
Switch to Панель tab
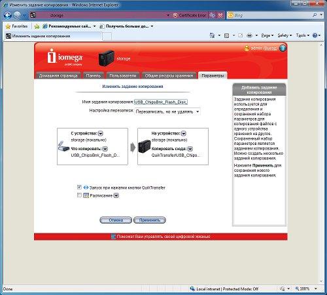(94, 75)
